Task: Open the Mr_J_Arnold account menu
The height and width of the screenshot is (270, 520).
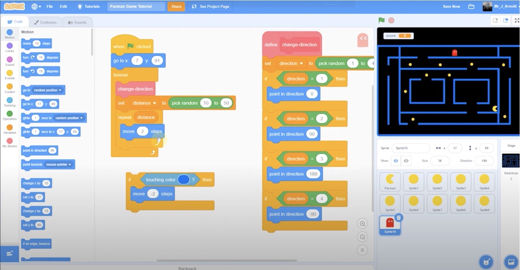Action: tap(501, 6)
